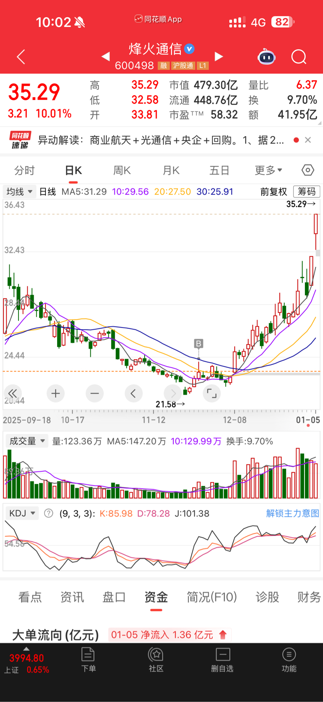Switch to 资讯 news tab
The image size is (323, 702).
click(72, 597)
